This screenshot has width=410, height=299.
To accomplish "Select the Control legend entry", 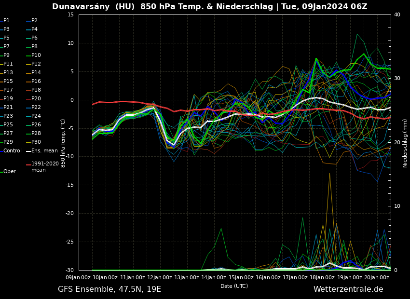I will click(13, 151).
